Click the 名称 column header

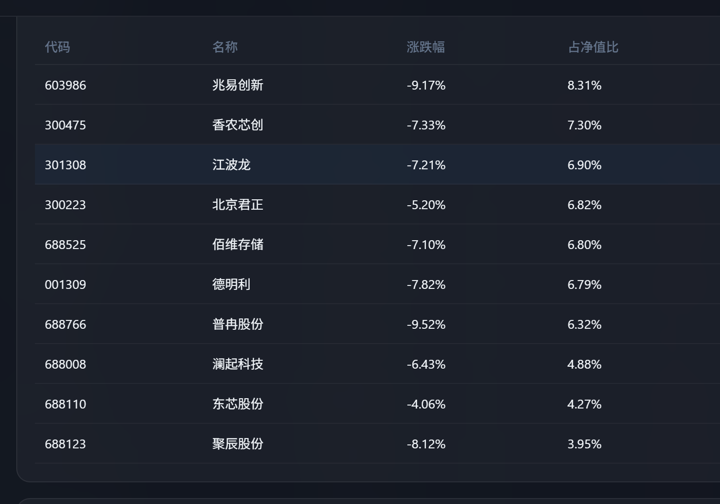[x=225, y=47]
